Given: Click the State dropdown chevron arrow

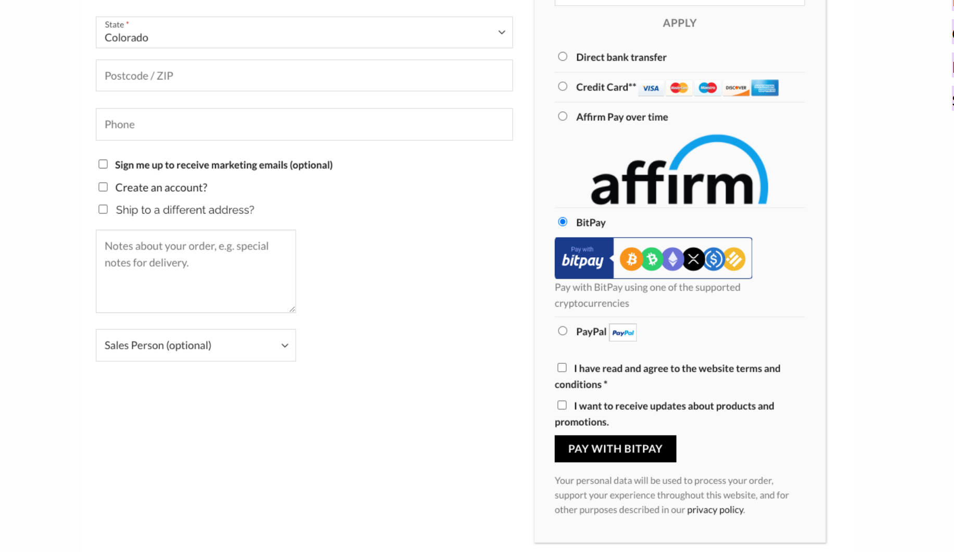Looking at the screenshot, I should (x=501, y=32).
